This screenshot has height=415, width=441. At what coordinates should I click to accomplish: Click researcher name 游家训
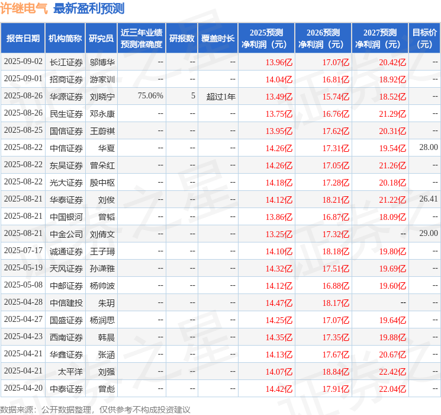102,79
